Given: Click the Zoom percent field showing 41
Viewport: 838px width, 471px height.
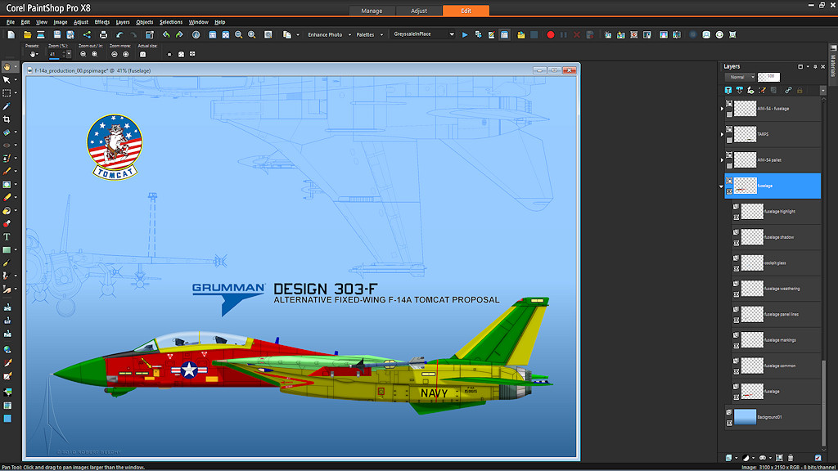Looking at the screenshot, I should pyautogui.click(x=54, y=54).
